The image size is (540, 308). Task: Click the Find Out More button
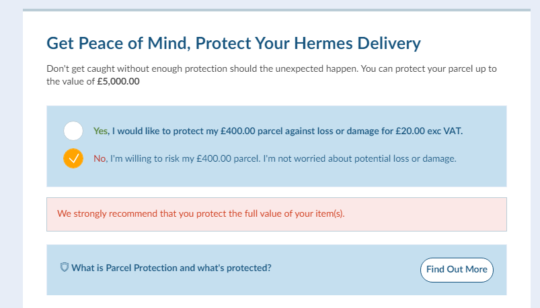point(457,270)
